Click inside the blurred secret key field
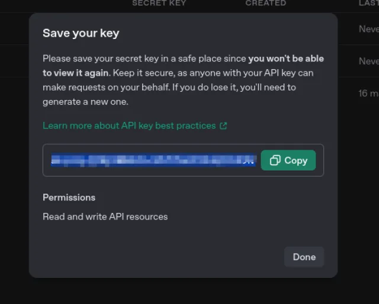Screen dimensions: 379x304 coord(154,160)
